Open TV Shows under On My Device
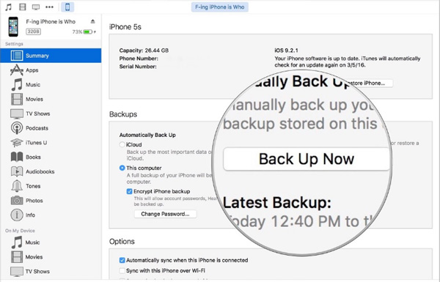The width and height of the screenshot is (440, 282). point(51,271)
